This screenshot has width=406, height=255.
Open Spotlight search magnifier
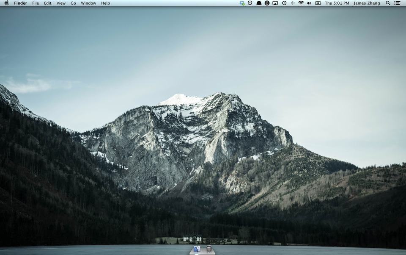click(x=388, y=3)
